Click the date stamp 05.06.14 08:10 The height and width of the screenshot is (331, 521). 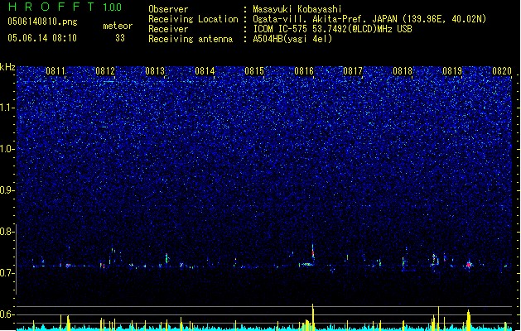[x=42, y=38]
